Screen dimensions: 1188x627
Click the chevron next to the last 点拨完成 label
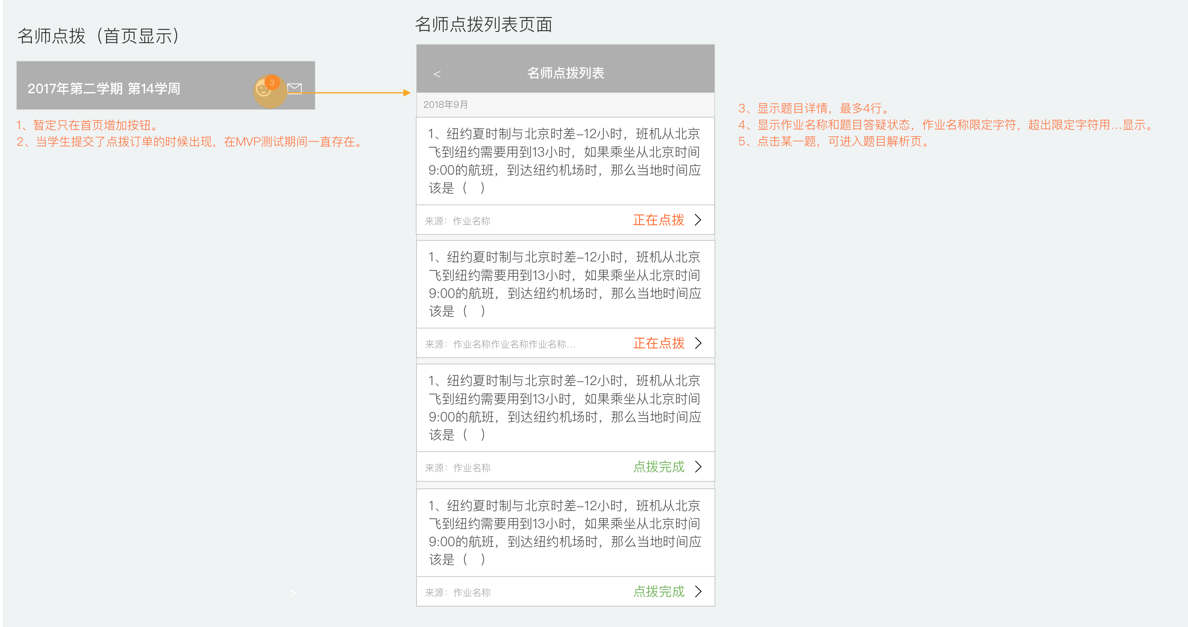[x=699, y=591]
